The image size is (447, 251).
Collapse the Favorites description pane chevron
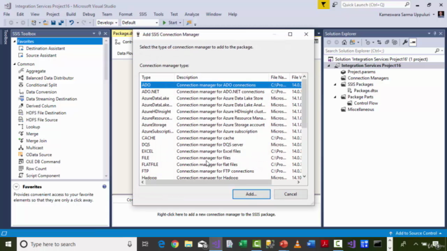[16, 187]
